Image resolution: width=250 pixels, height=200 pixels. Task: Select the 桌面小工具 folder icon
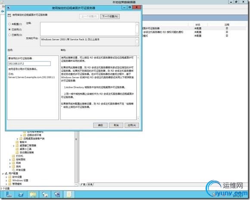[17, 149]
